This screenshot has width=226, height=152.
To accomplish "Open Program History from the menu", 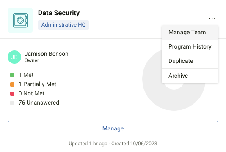I will click(190, 47).
